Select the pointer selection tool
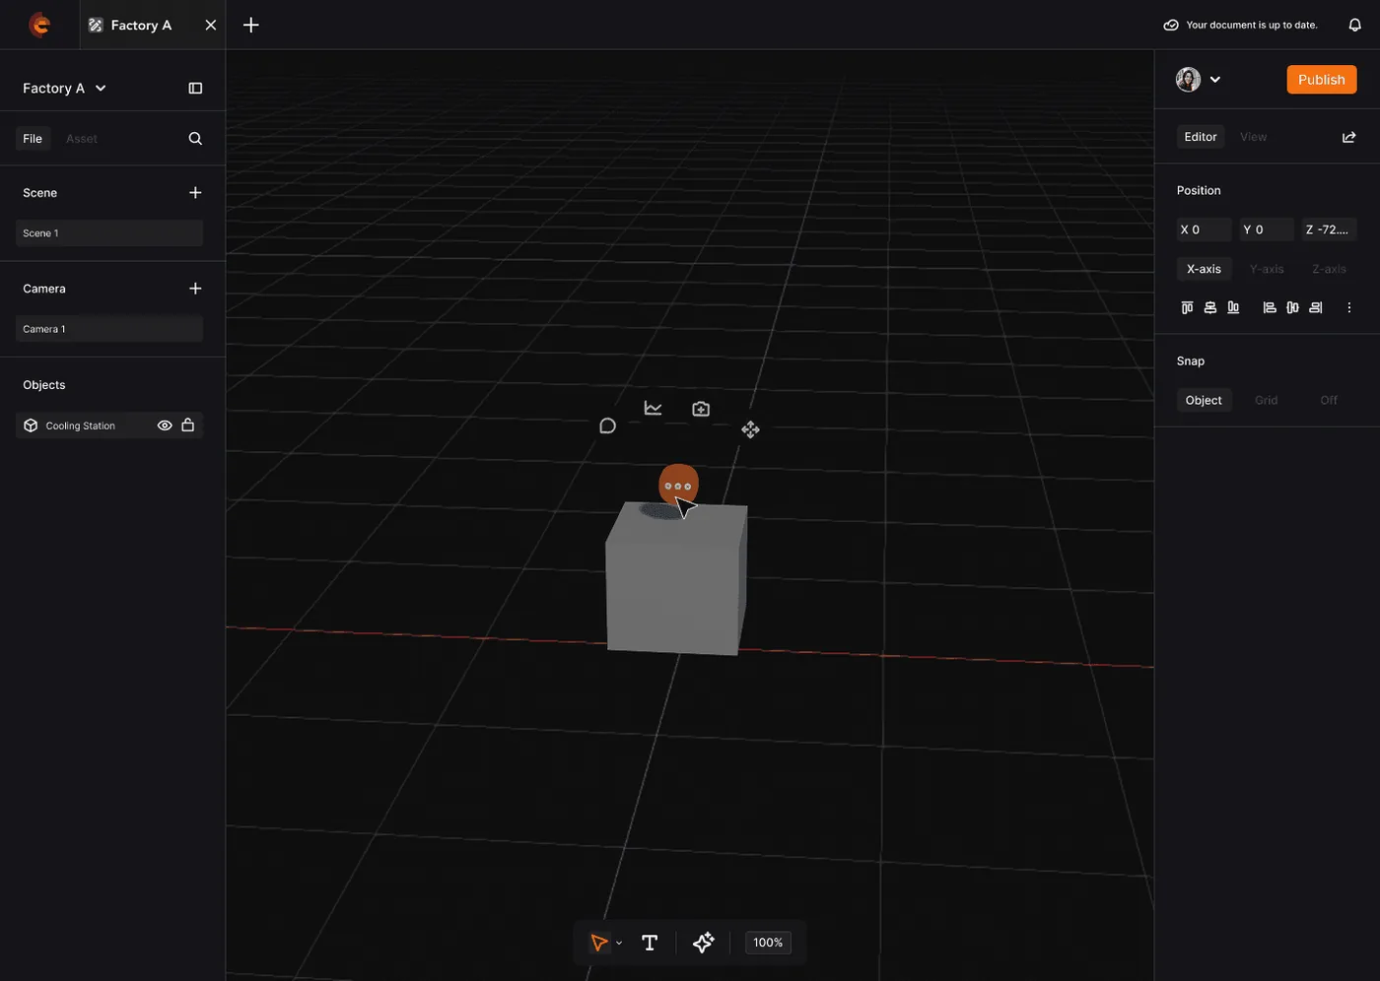Image resolution: width=1380 pixels, height=981 pixels. pos(598,943)
